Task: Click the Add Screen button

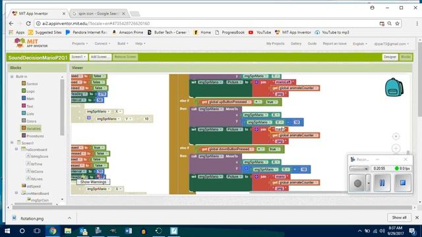Action: pyautogui.click(x=100, y=57)
